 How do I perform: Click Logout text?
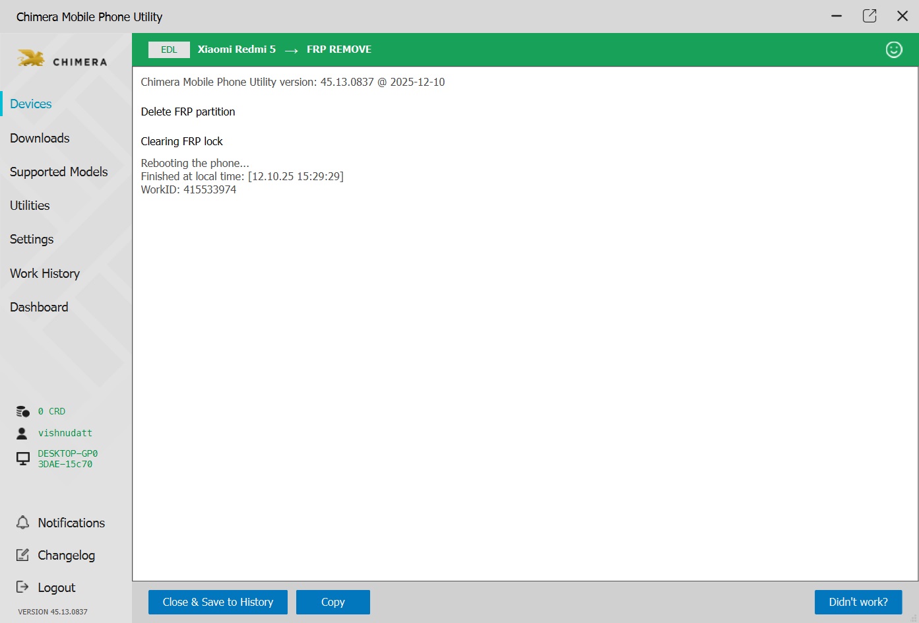pos(57,587)
